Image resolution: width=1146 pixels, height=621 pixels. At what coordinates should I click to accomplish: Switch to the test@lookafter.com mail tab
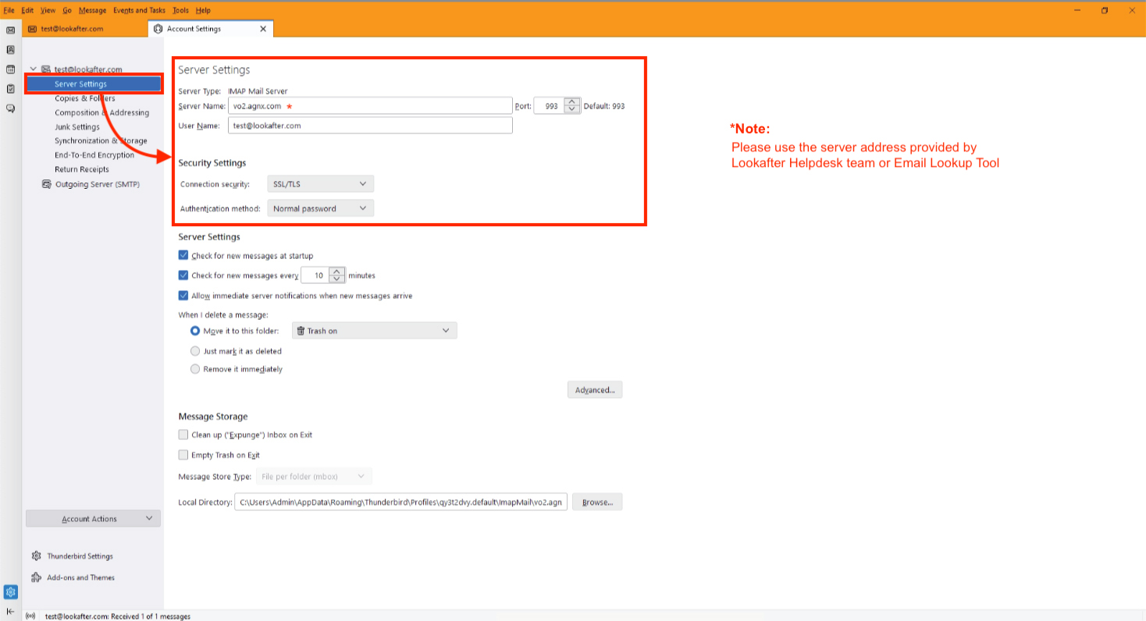pos(72,29)
